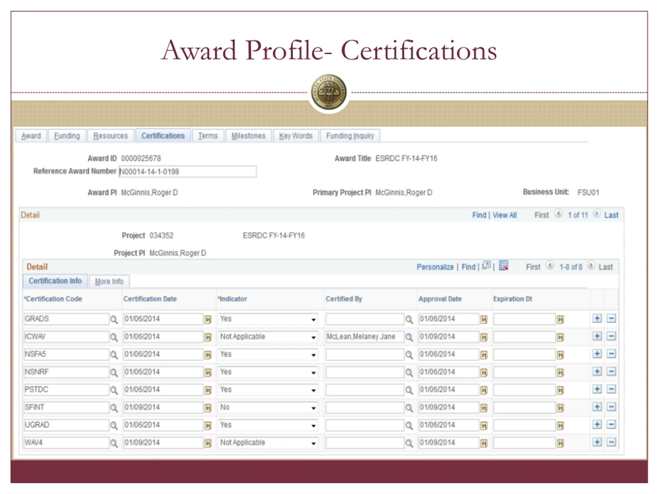
Task: Open the Terms tab
Action: click(x=208, y=136)
